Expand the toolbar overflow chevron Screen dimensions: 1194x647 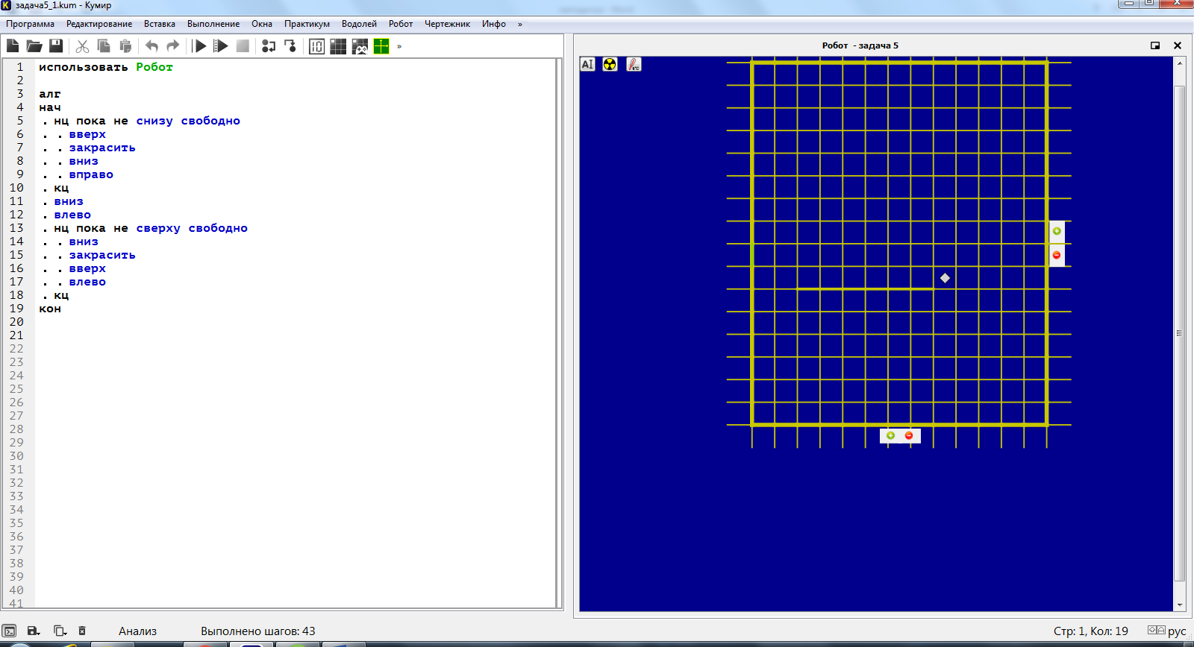pos(399,46)
